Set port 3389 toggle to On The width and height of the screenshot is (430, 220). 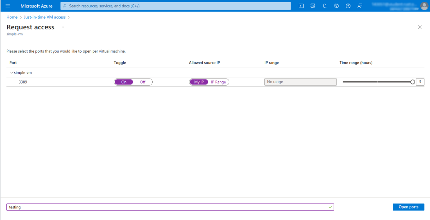click(x=124, y=82)
